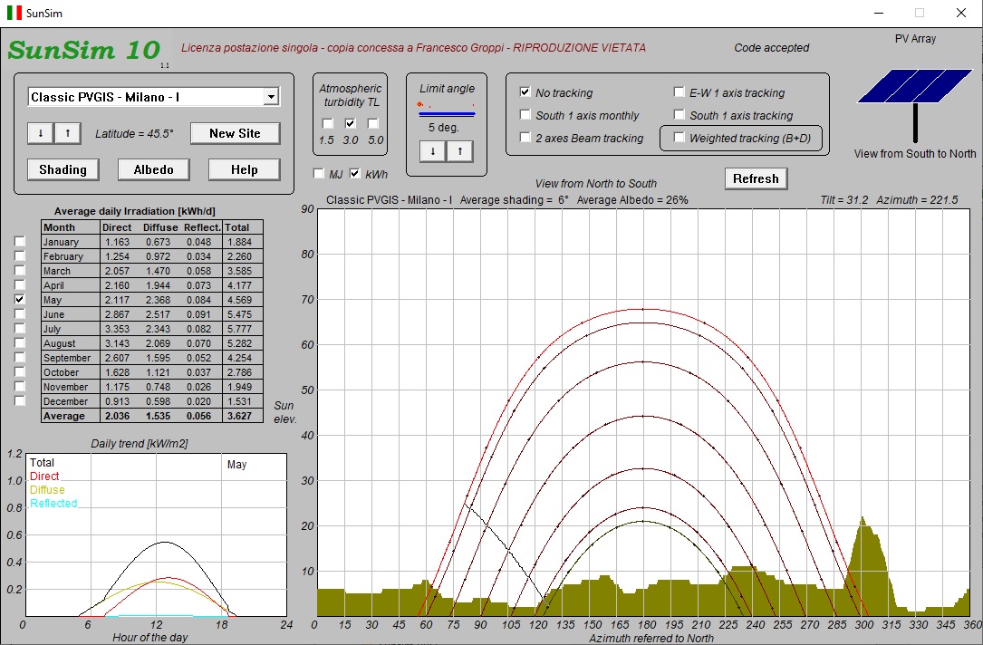
Task: Click the cyan Reflected legend label
Action: (x=54, y=504)
